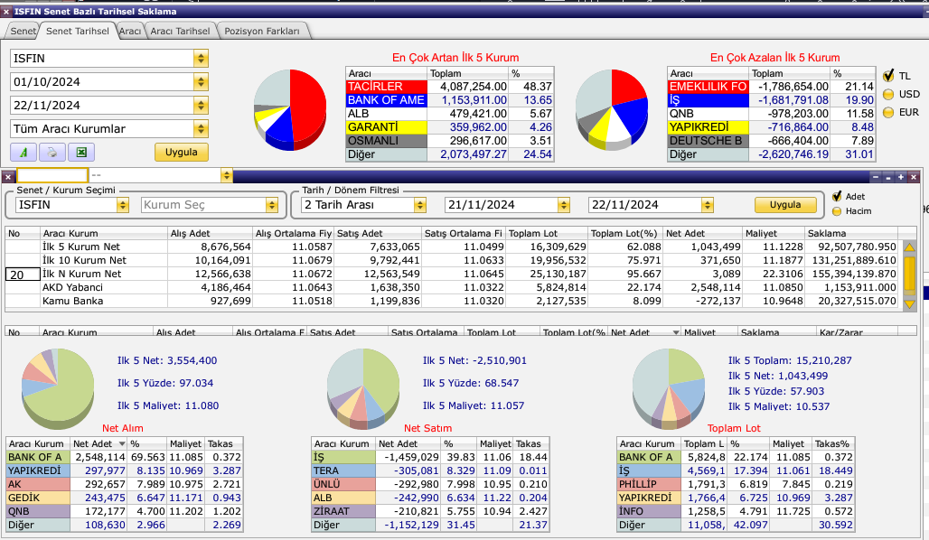Click the Toplam Lot pie chart

[669, 387]
